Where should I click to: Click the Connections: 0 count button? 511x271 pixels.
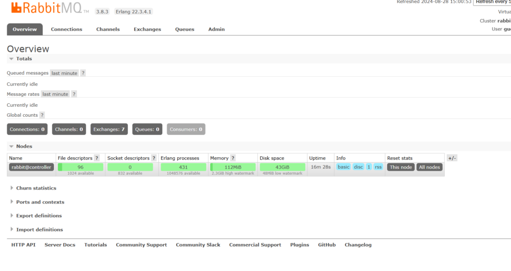point(27,129)
